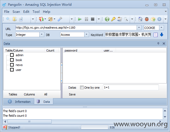170x132 pixels.
Task: Check the book table checkbox
Action: (12, 60)
